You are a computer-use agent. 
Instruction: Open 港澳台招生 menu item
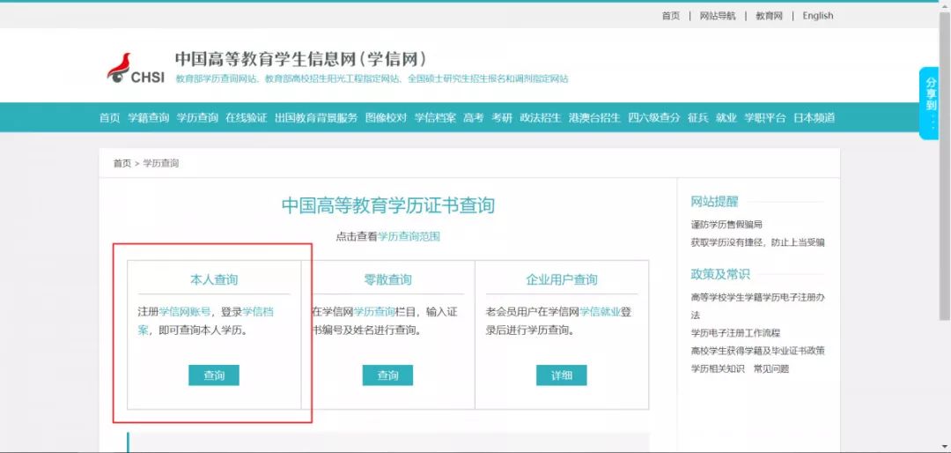point(594,118)
